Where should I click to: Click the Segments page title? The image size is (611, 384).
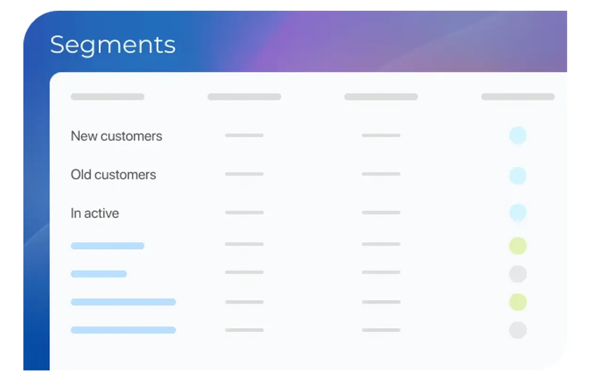pos(113,45)
